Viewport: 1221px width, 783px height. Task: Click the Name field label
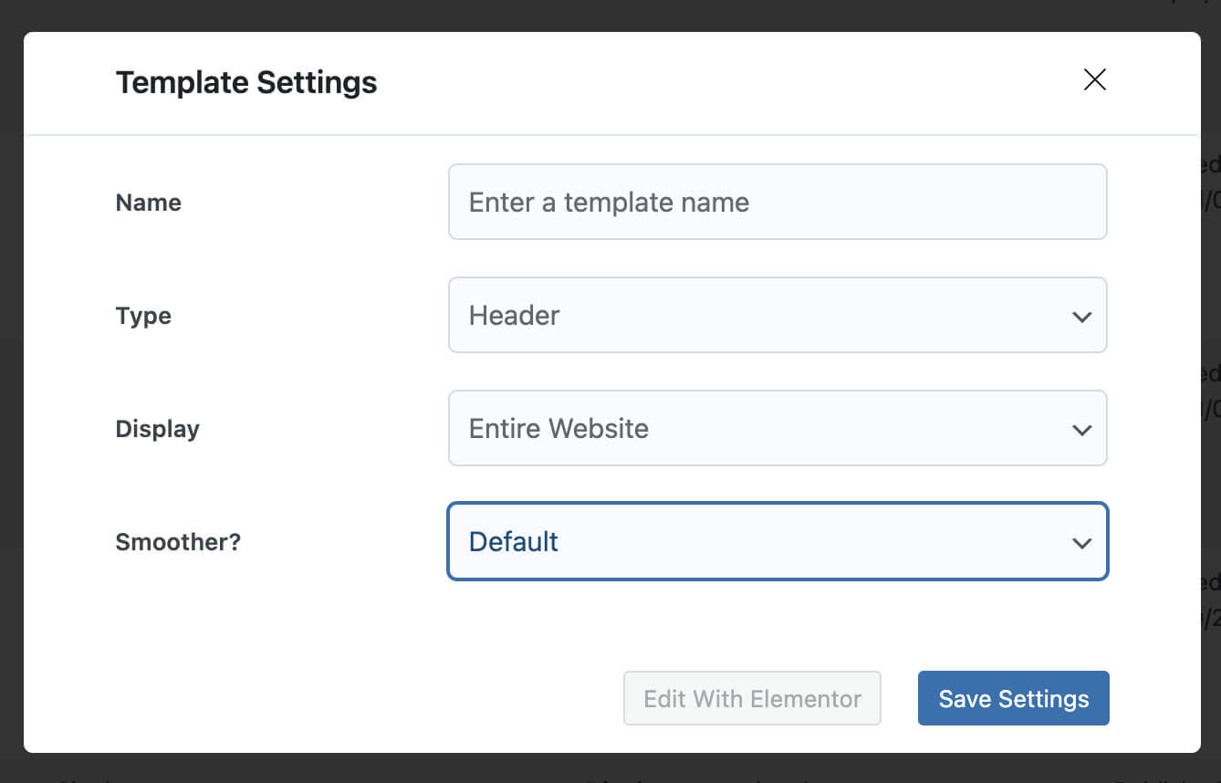point(148,203)
